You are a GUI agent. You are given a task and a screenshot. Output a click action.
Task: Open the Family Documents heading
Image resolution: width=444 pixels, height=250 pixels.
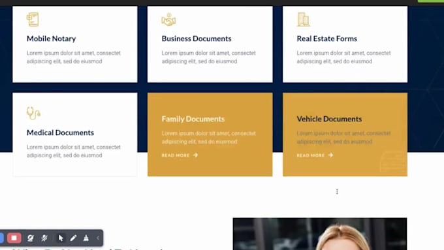(193, 119)
